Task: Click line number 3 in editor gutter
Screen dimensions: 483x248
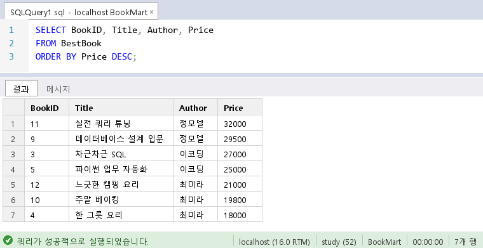Action: pos(11,56)
